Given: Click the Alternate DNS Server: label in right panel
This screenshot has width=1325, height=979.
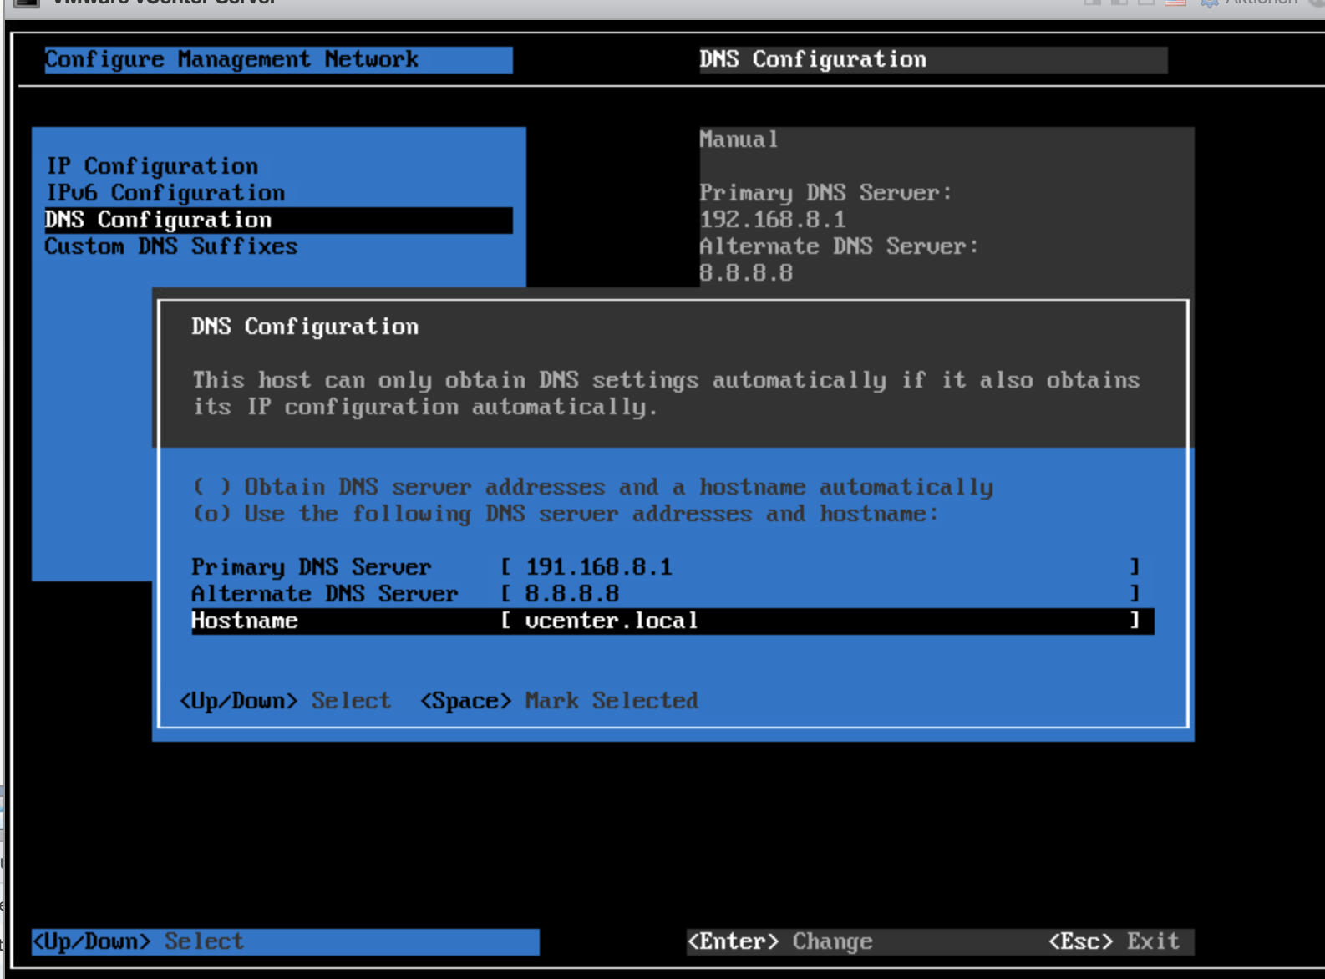Looking at the screenshot, I should (839, 246).
